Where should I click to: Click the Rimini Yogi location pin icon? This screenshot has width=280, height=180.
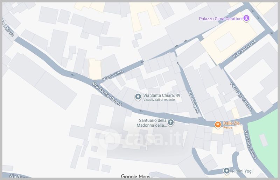(x=226, y=171)
